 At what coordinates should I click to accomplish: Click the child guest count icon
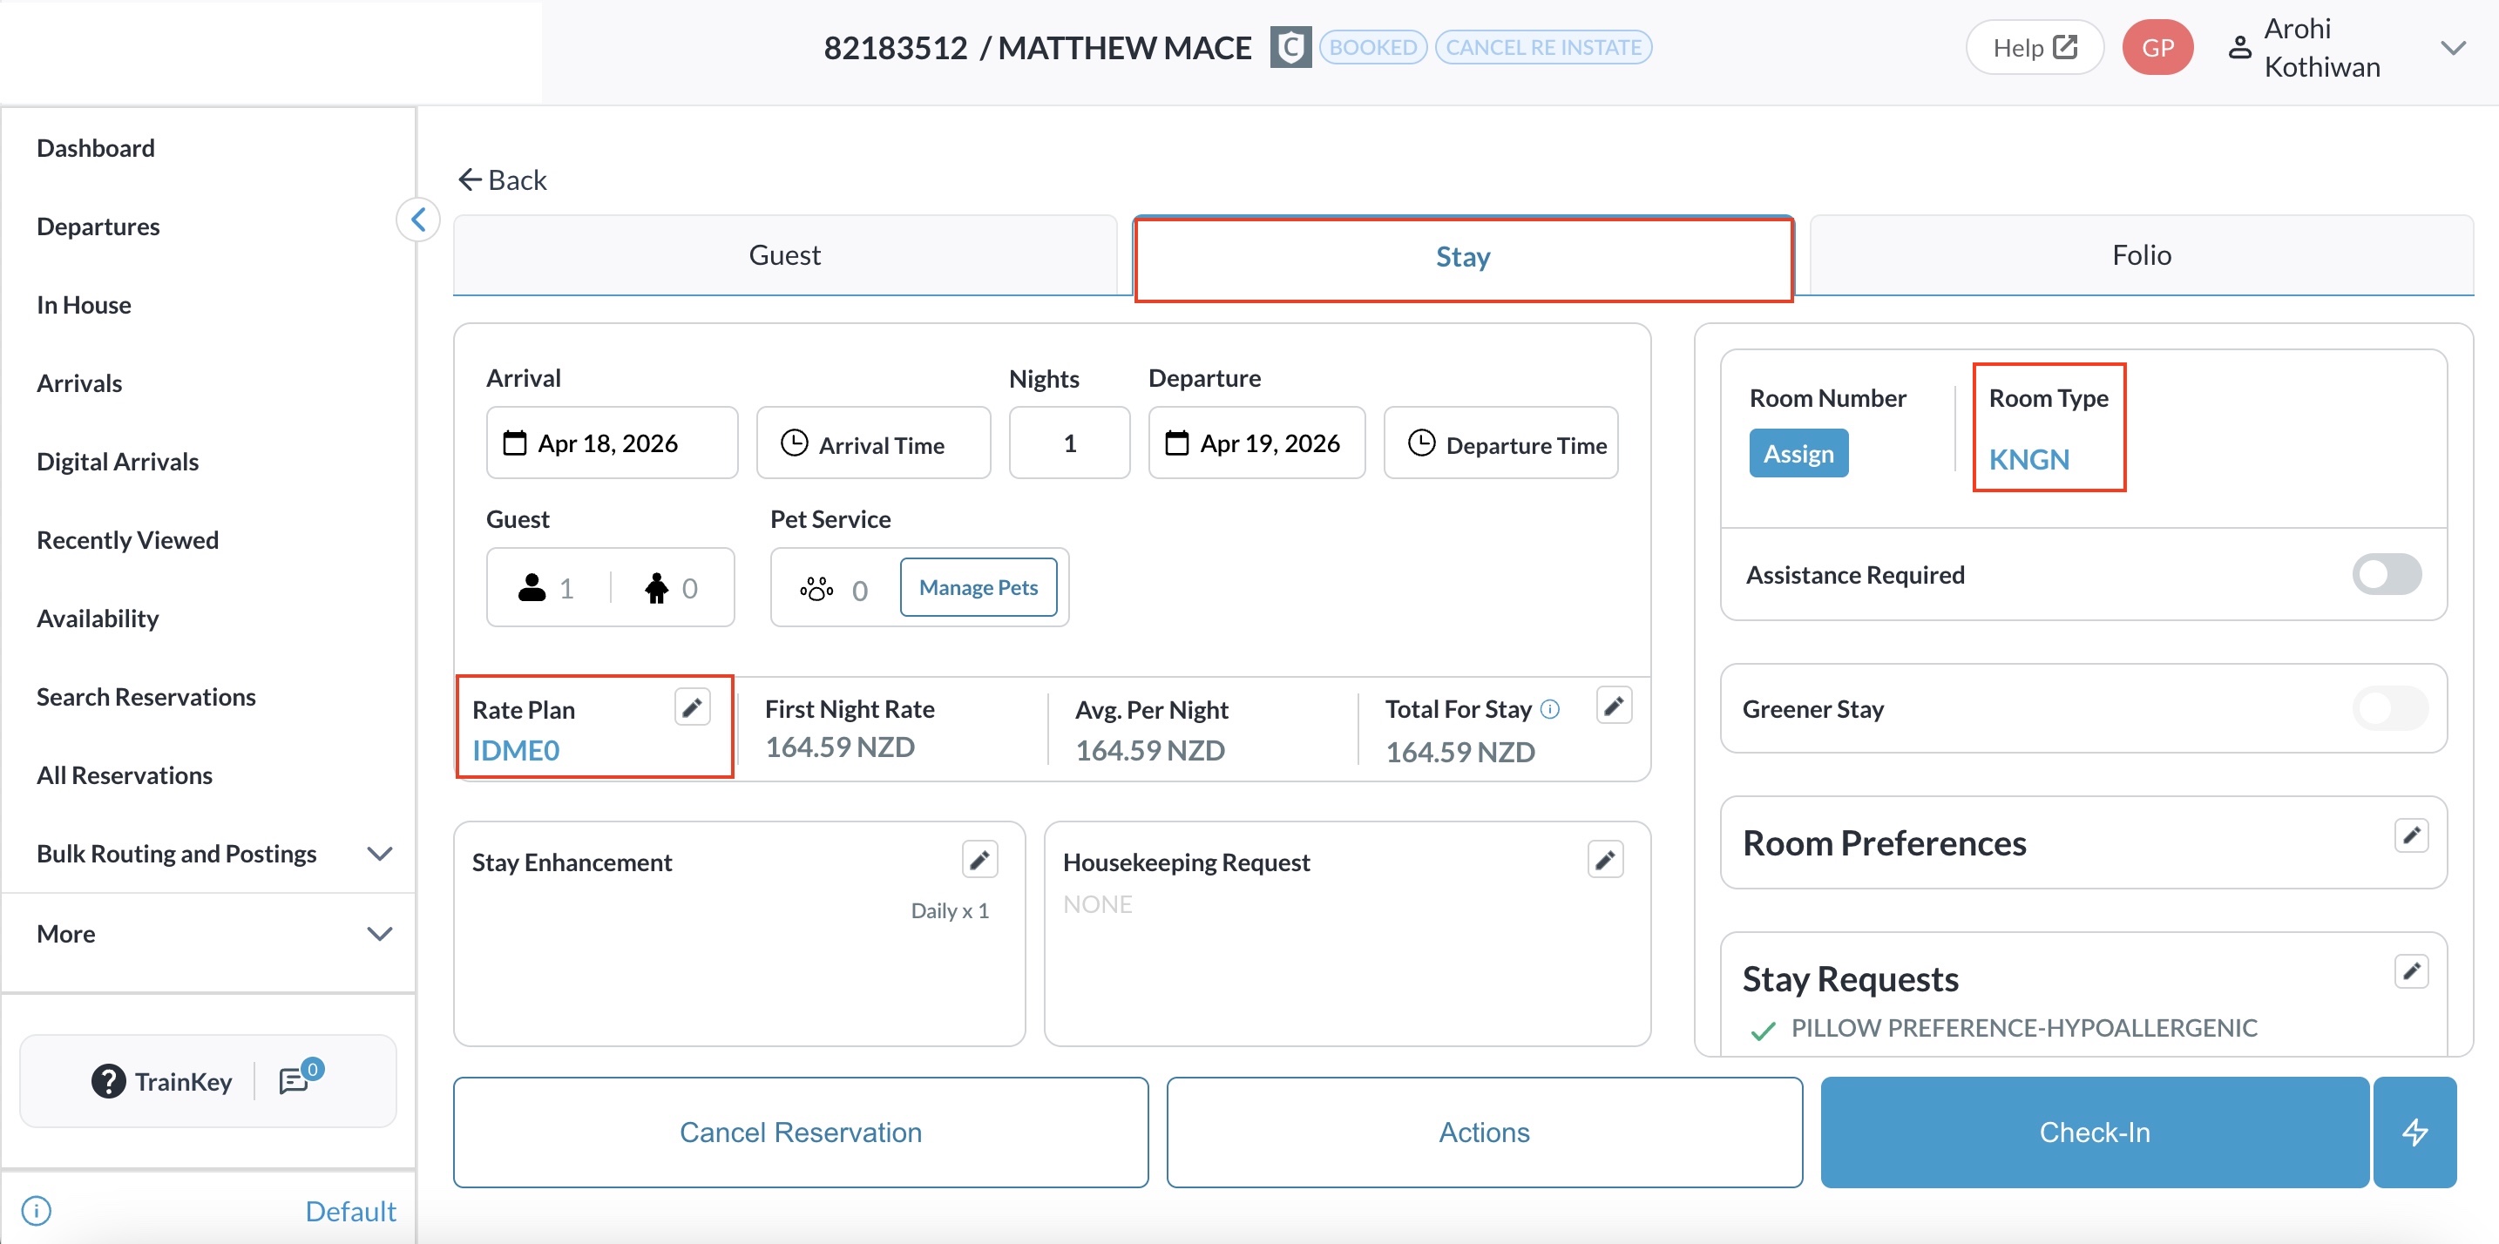point(657,587)
